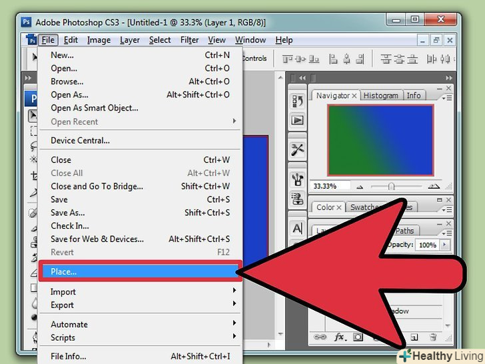The width and height of the screenshot is (485, 364).
Task: Open the Clone Source stamp icon
Action: [297, 199]
